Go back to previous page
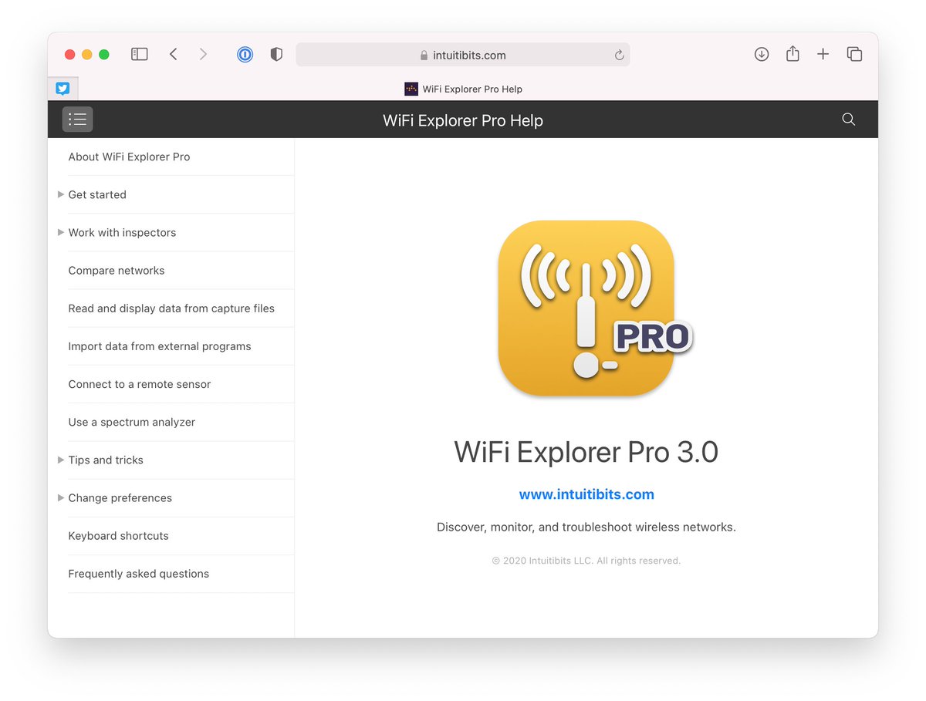926x701 pixels. [x=174, y=54]
